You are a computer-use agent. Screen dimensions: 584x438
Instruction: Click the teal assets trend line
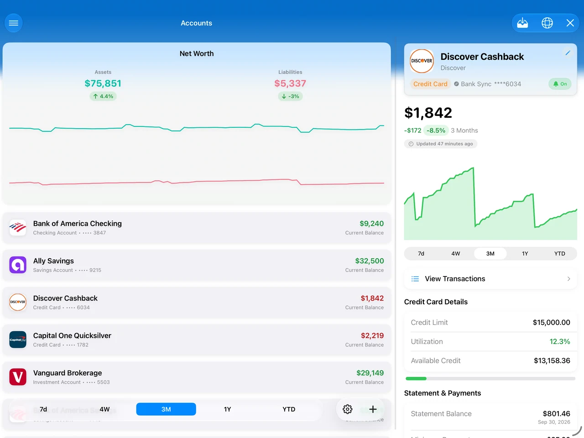[x=197, y=128]
